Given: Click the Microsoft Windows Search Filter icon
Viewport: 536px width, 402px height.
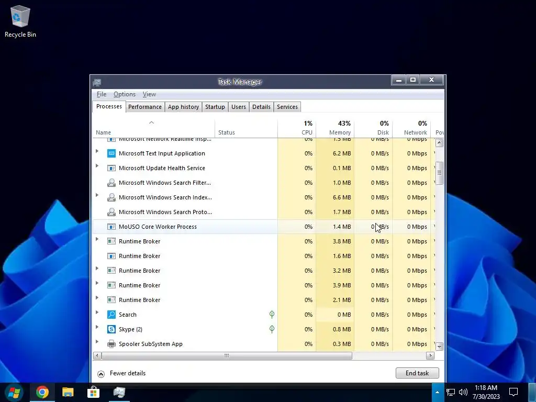Looking at the screenshot, I should (111, 183).
